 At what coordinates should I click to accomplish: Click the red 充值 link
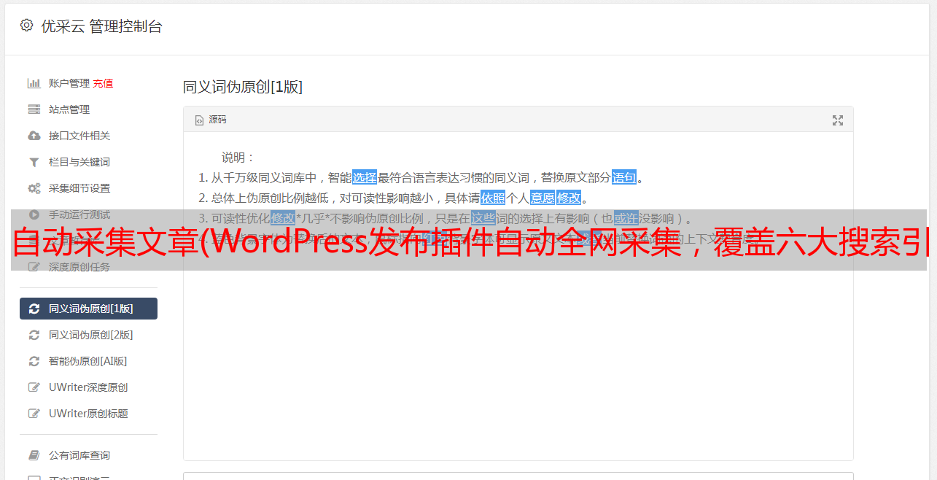pyautogui.click(x=103, y=83)
